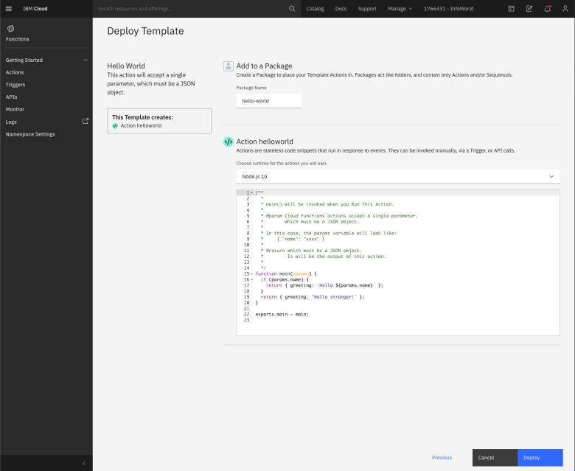Click the Cancel button

(x=495, y=458)
